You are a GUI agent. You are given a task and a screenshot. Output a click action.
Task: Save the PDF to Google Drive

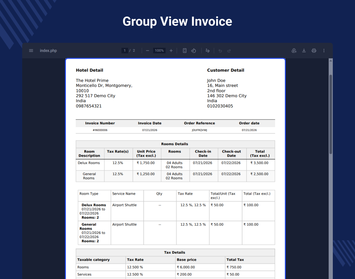pos(294,50)
